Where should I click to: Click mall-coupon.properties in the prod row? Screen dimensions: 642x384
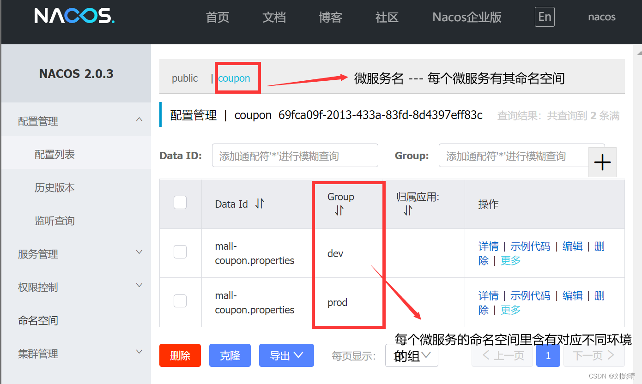(x=254, y=303)
